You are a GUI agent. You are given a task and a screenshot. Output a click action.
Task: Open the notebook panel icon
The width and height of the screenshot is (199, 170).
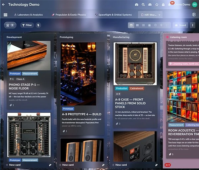pos(194,15)
